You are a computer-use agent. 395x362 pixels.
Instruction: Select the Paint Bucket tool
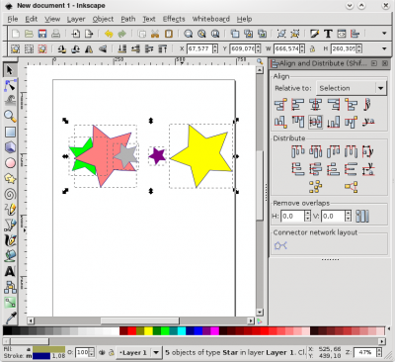click(10, 256)
